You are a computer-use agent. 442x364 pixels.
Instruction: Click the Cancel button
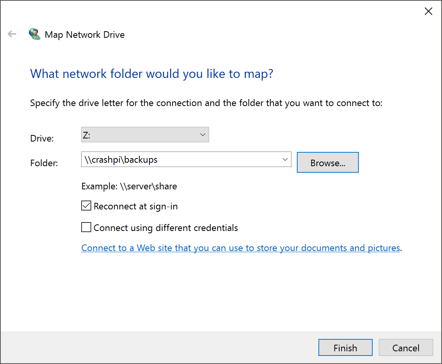pos(406,348)
